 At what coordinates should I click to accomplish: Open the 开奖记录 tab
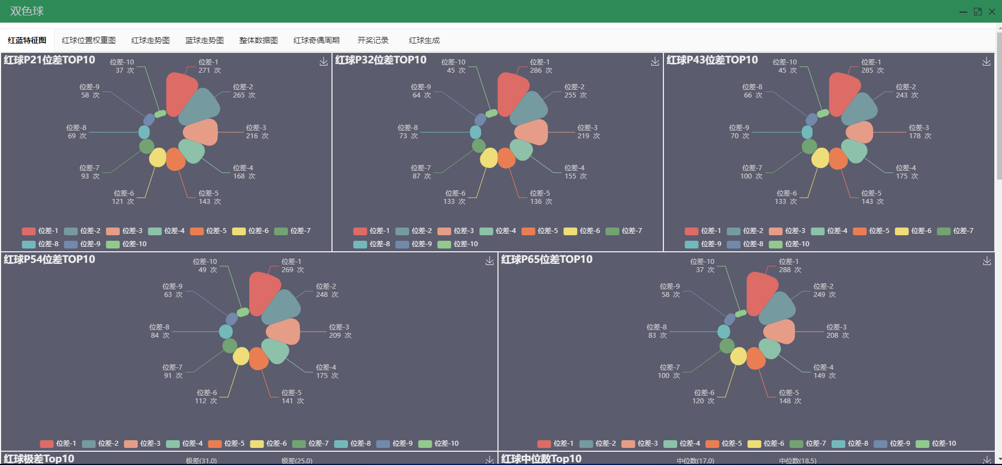(373, 40)
